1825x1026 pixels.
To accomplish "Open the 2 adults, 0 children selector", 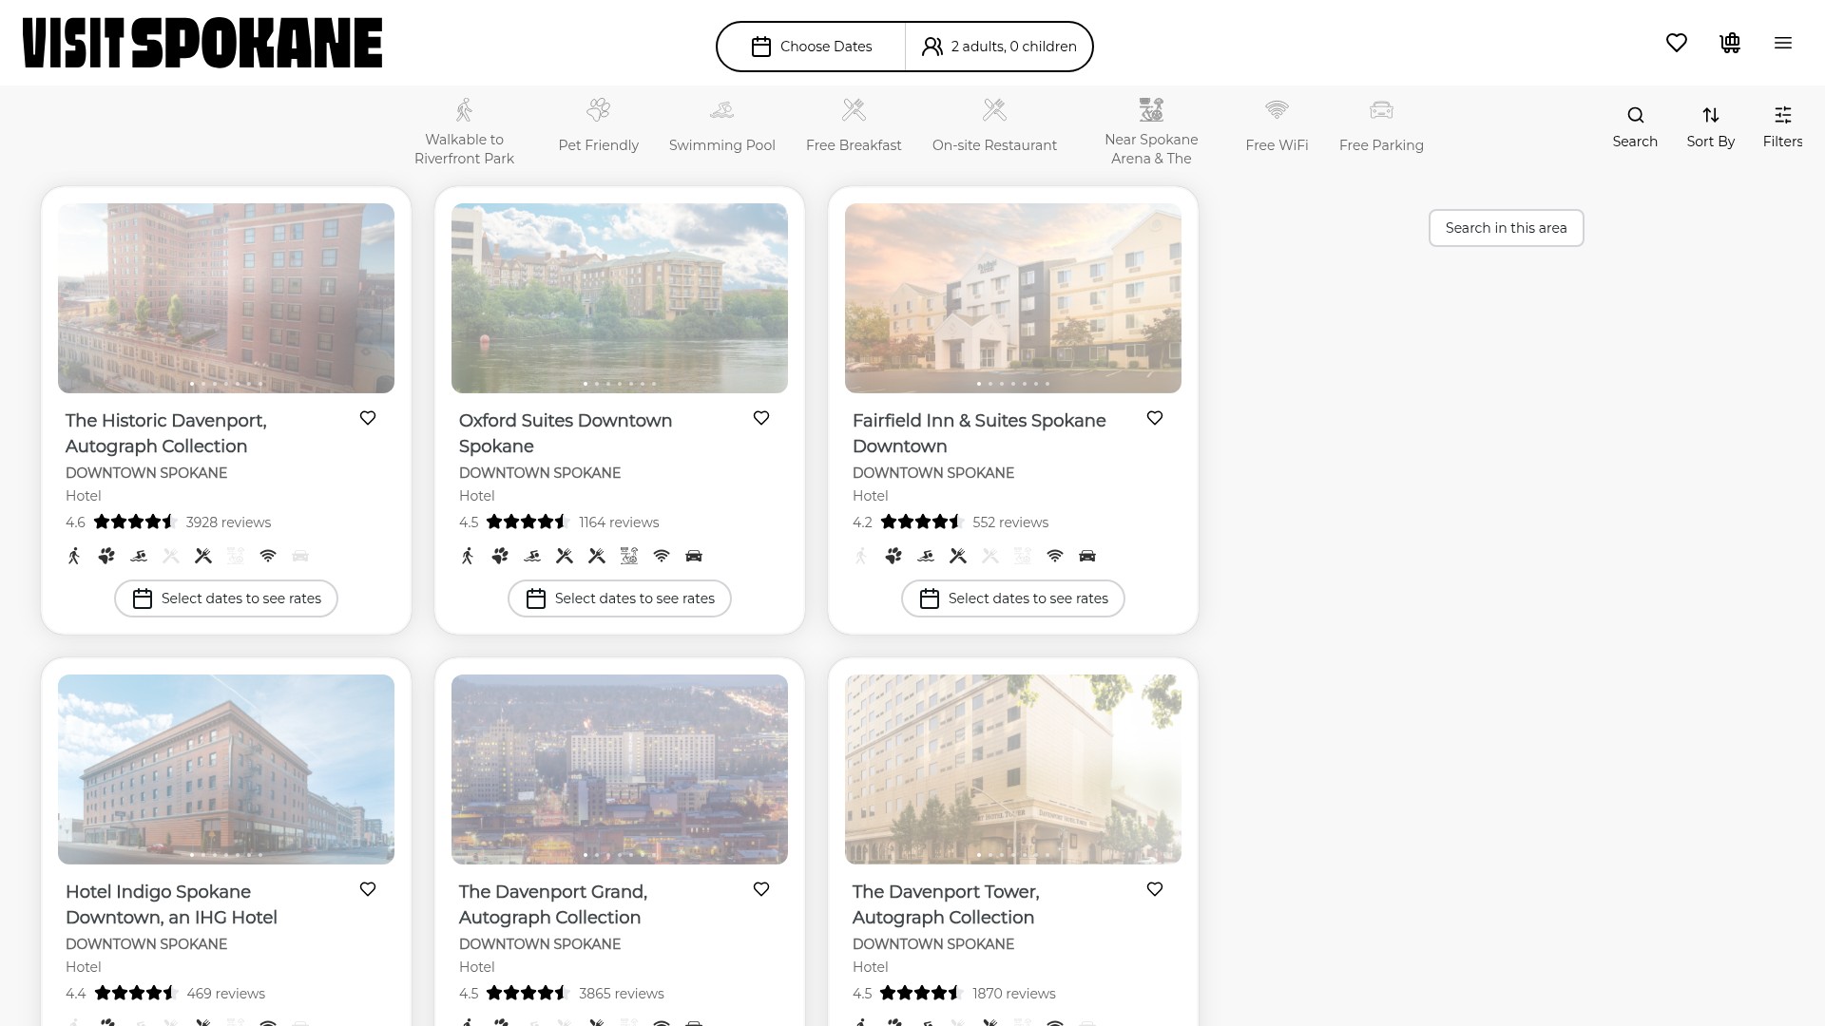I will coord(999,47).
